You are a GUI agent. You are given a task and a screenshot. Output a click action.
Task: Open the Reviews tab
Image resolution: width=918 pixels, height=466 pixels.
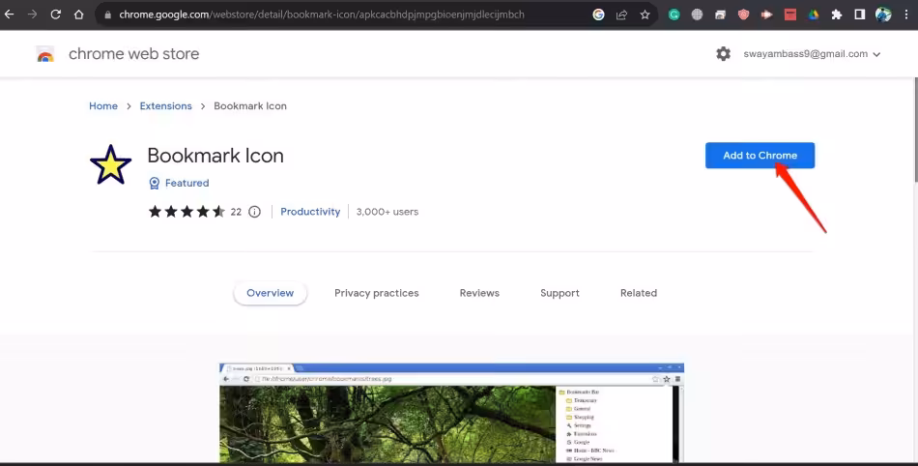click(x=479, y=293)
